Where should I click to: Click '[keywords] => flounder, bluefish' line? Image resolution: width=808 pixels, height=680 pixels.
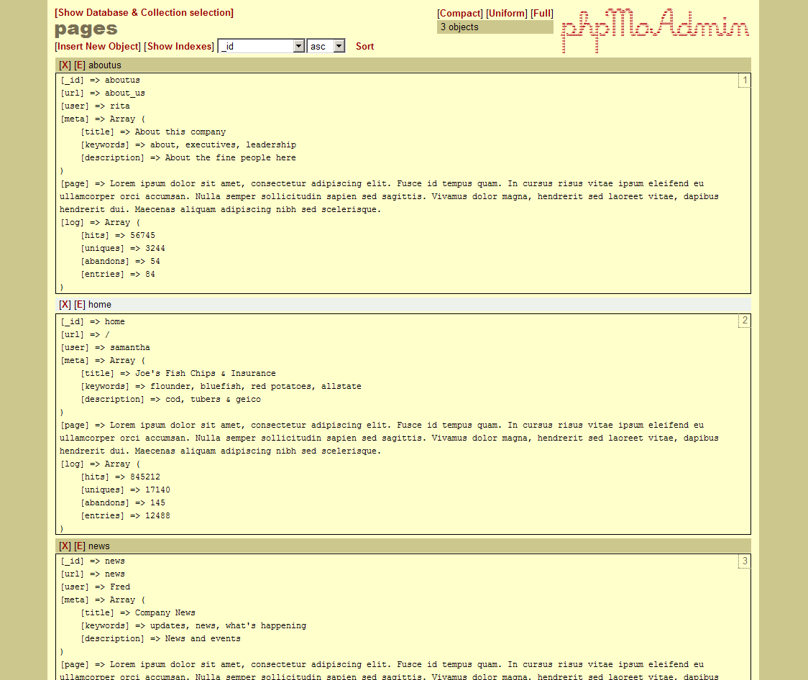(x=221, y=387)
